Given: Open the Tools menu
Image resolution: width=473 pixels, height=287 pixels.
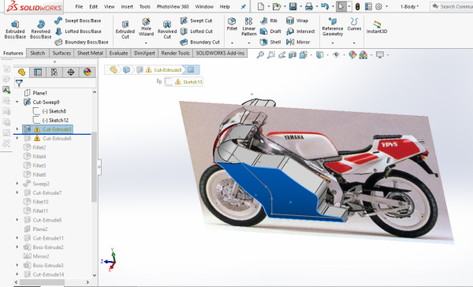Looking at the screenshot, I should tap(145, 6).
